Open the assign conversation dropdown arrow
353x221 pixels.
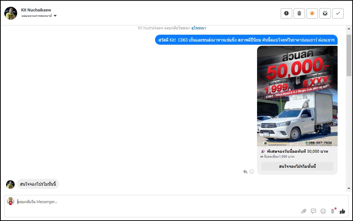55,16
